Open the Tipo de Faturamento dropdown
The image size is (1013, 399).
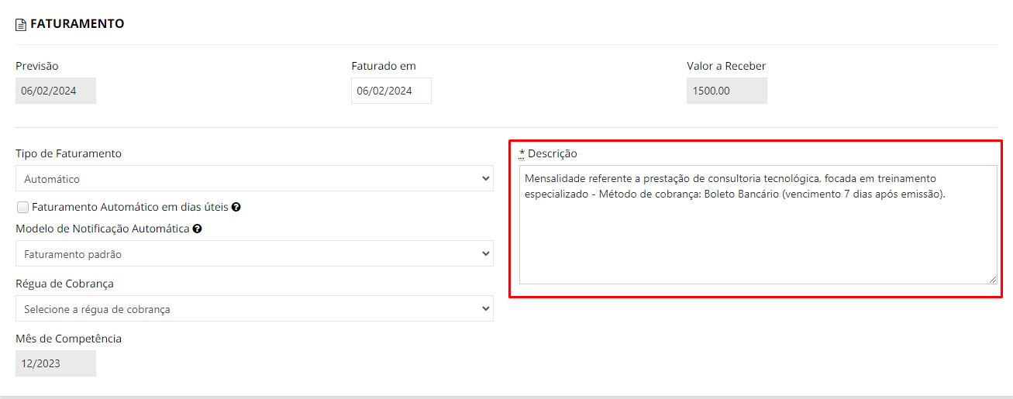pos(254,178)
